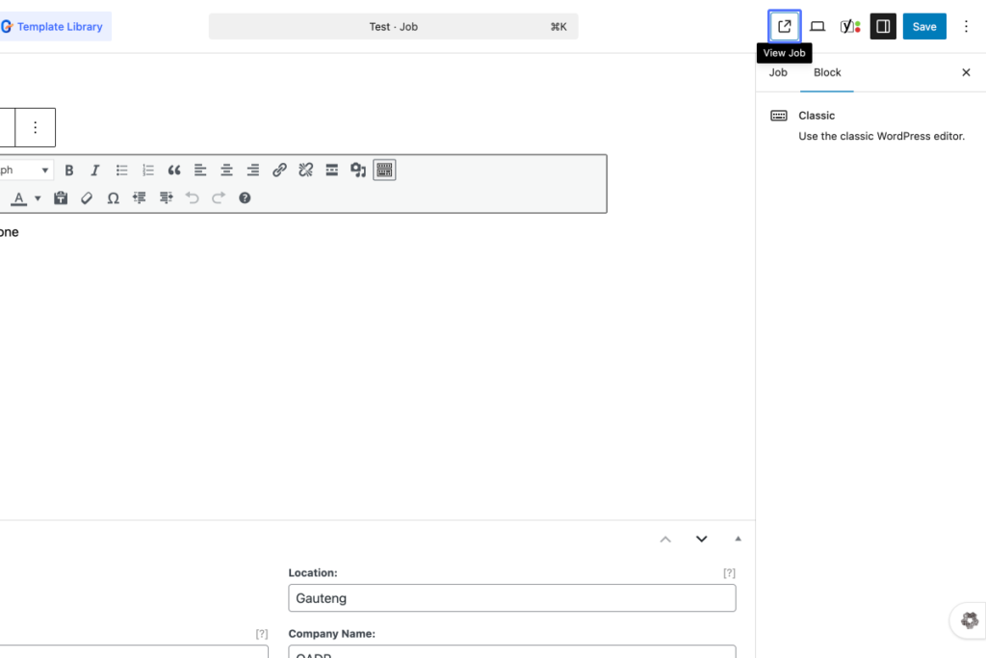Insert a numbered list
This screenshot has width=986, height=658.
147,171
